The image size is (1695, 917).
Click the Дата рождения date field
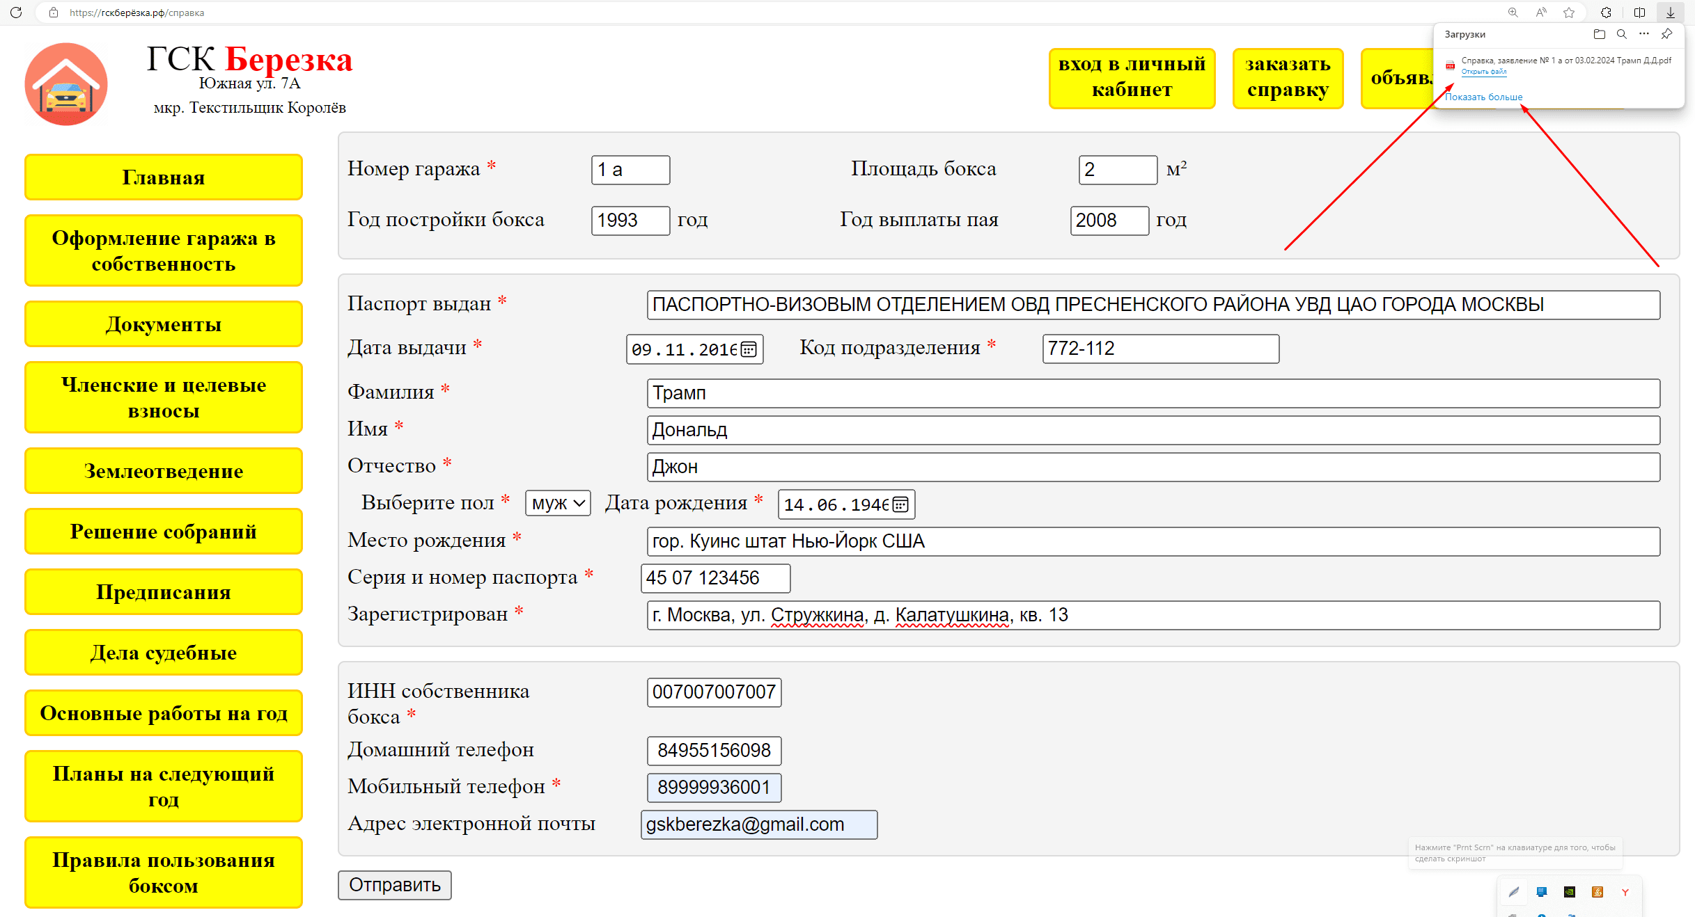point(847,504)
